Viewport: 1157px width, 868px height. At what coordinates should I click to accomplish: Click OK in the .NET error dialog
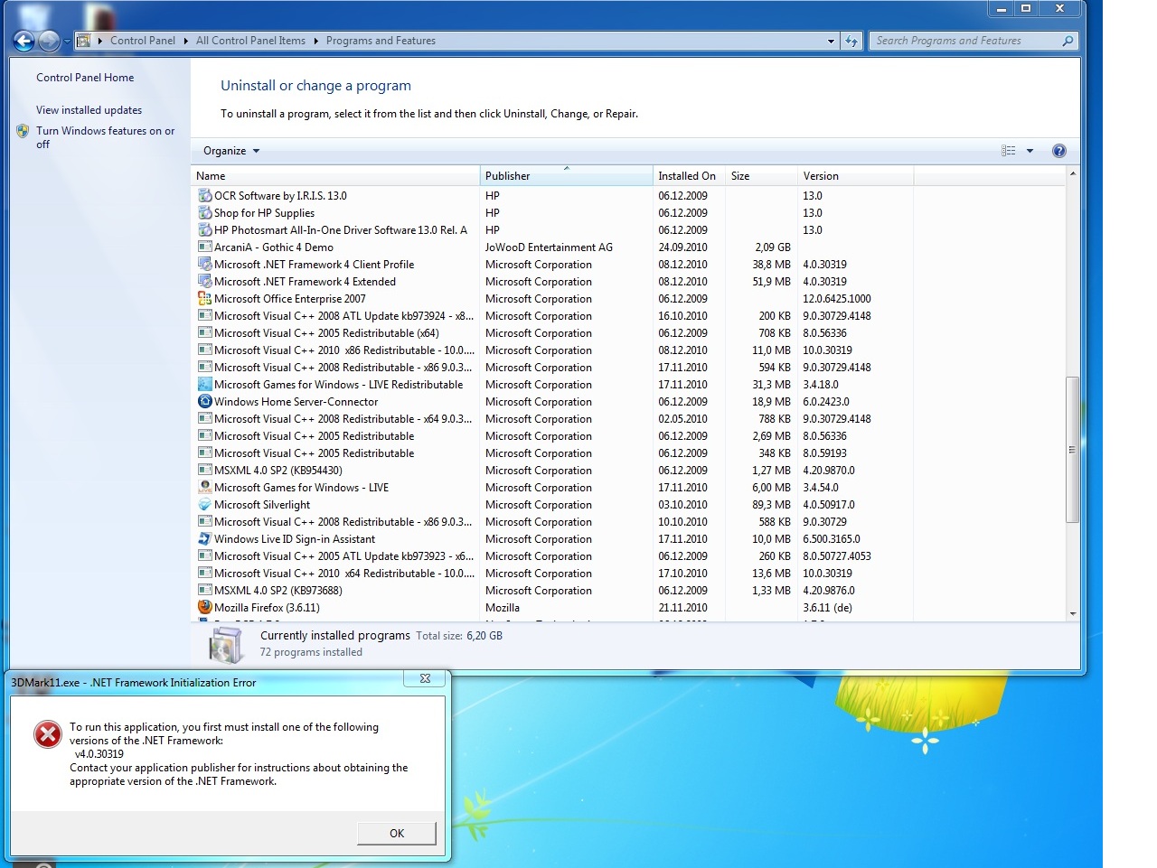pos(397,833)
